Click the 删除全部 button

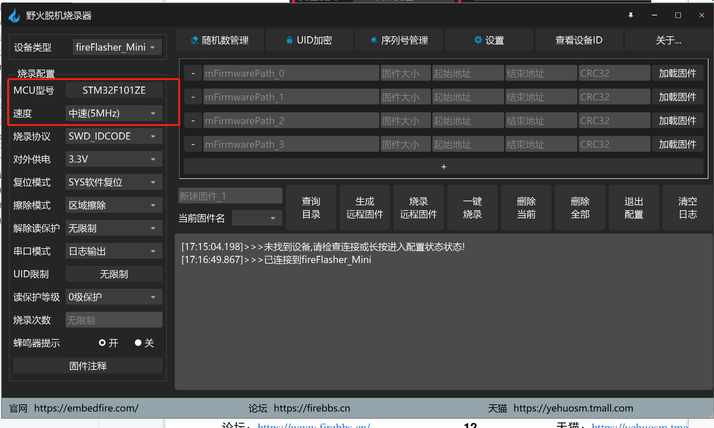(x=580, y=207)
